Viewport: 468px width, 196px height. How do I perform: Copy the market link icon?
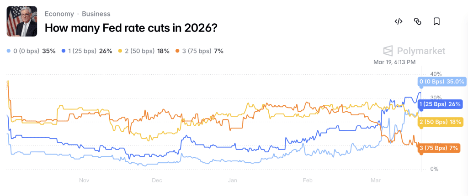click(x=417, y=21)
